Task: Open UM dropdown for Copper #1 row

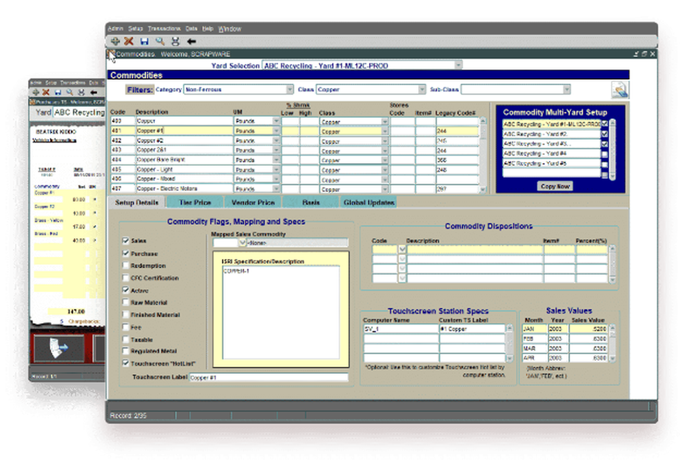Action: (x=276, y=131)
